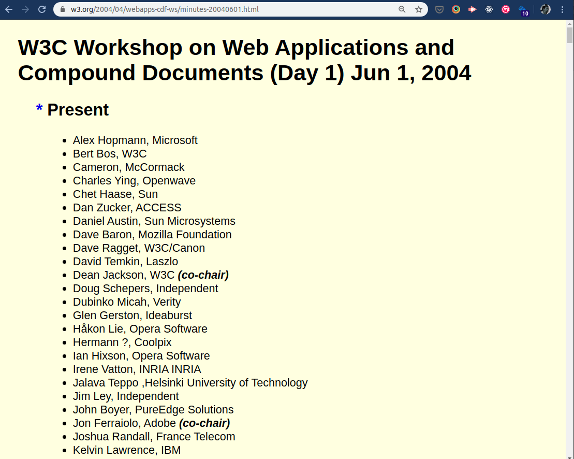Select 'David Temkin, Laszlo' entry
The height and width of the screenshot is (459, 574).
(126, 262)
